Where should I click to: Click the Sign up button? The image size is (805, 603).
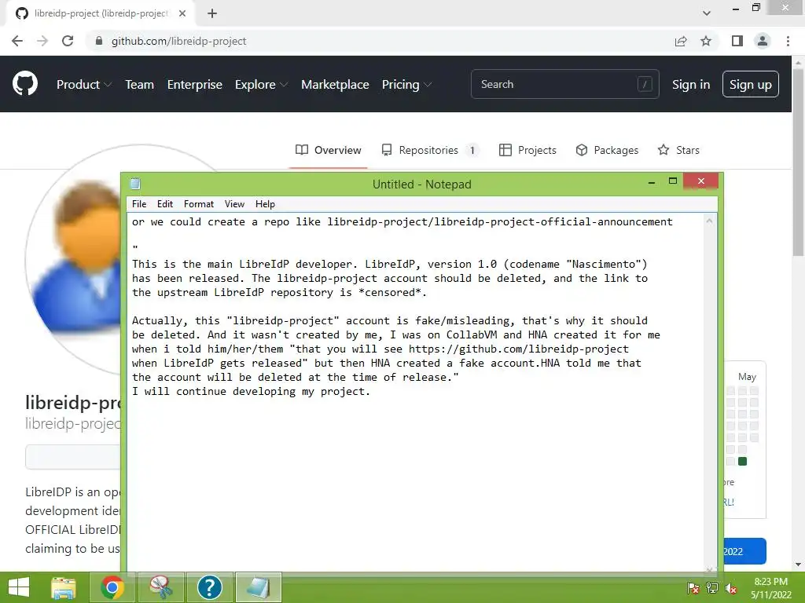[751, 84]
